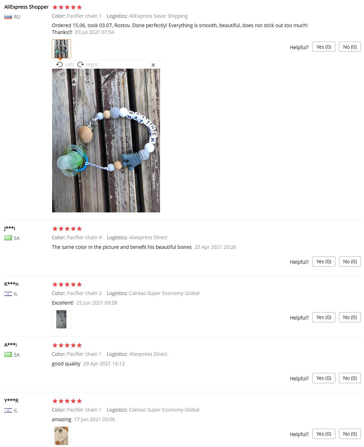Click "Yes (0)" on A***i's review
Image resolution: width=364 pixels, height=447 pixels.
323,378
